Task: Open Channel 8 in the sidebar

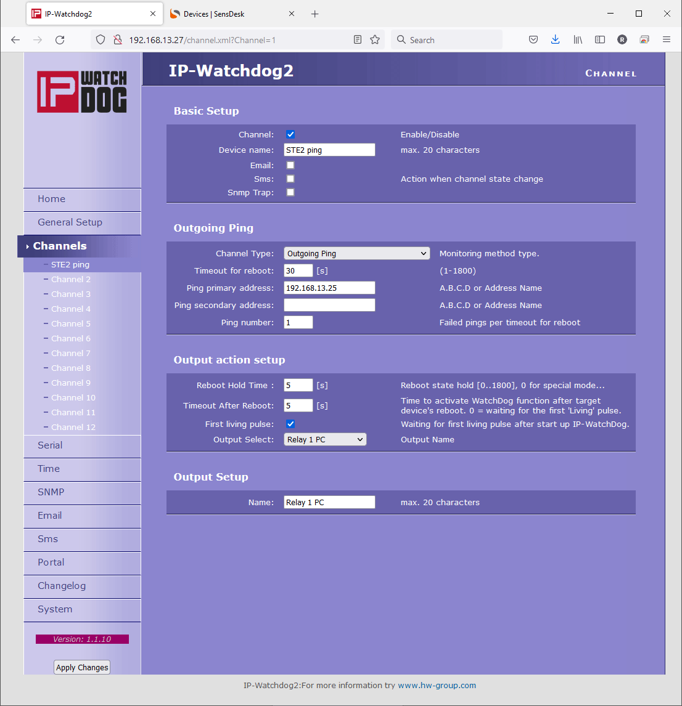Action: click(71, 368)
